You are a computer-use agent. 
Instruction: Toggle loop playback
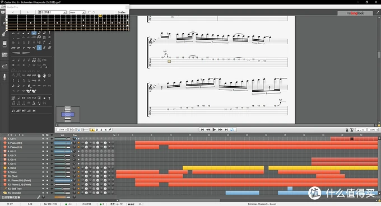click(232, 129)
